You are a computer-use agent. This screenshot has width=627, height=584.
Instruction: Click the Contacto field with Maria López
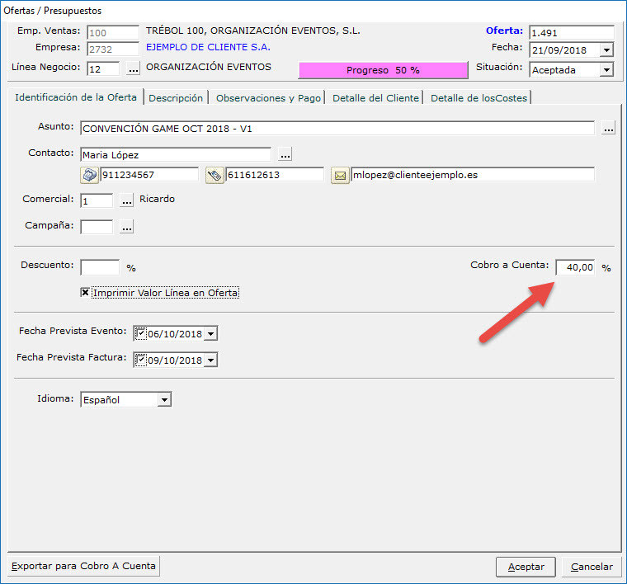pyautogui.click(x=176, y=155)
